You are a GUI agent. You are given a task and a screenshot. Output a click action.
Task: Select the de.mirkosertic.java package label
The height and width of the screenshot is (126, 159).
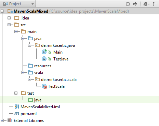pyautogui.click(x=58, y=45)
